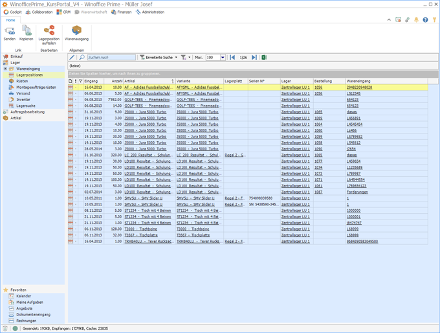This screenshot has height=333, width=440.
Task: Open the Collaboration menu
Action: [39, 12]
